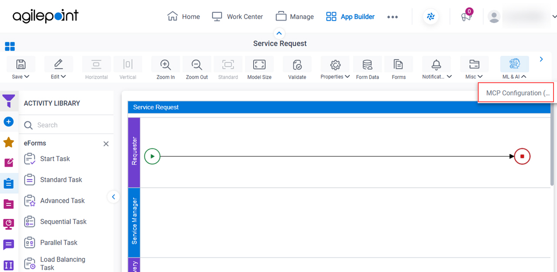Expand the Properties dropdown arrow

(347, 77)
